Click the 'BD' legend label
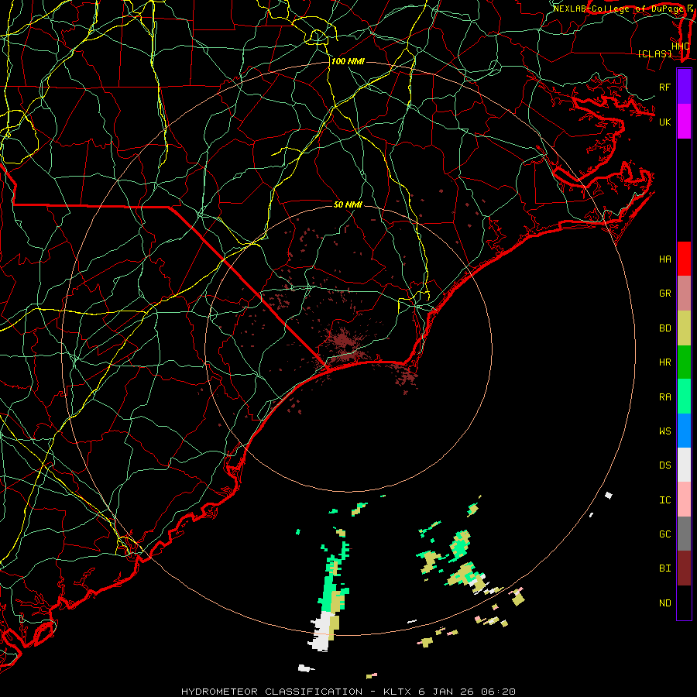 [x=664, y=328]
